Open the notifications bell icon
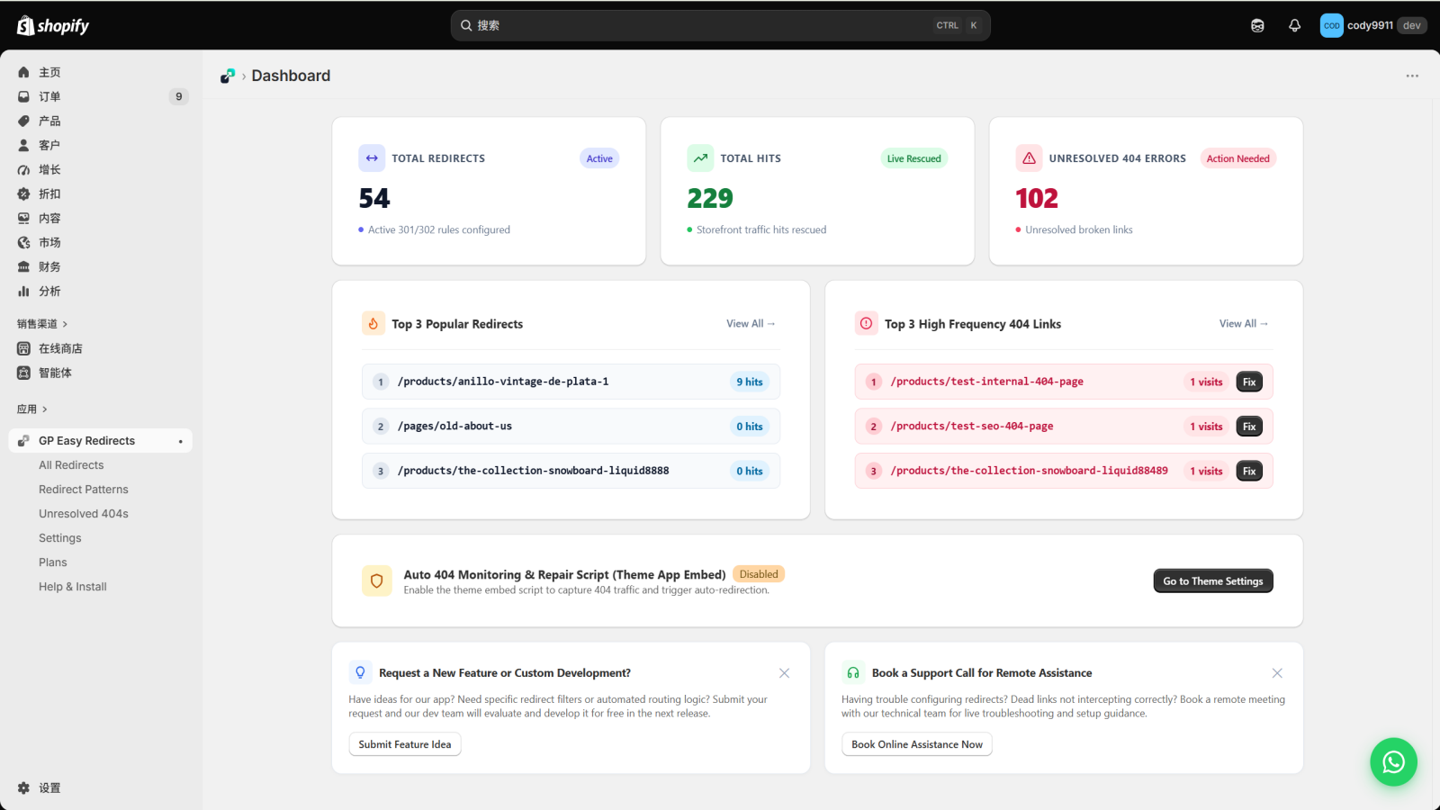 (x=1294, y=25)
